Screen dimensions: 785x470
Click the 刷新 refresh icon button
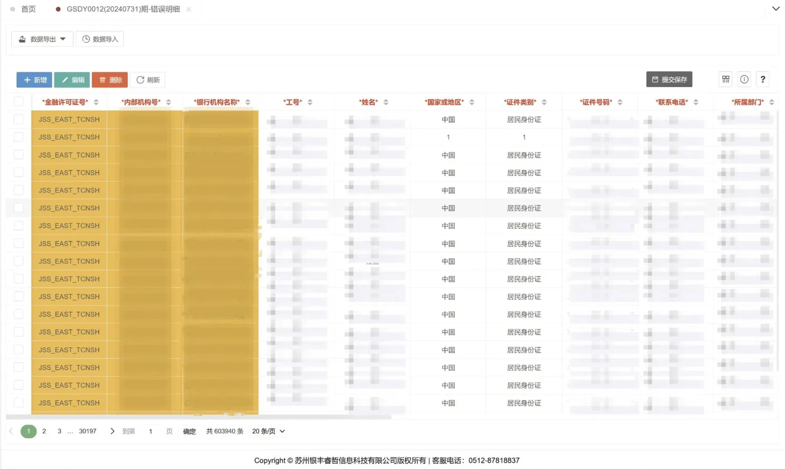[148, 80]
